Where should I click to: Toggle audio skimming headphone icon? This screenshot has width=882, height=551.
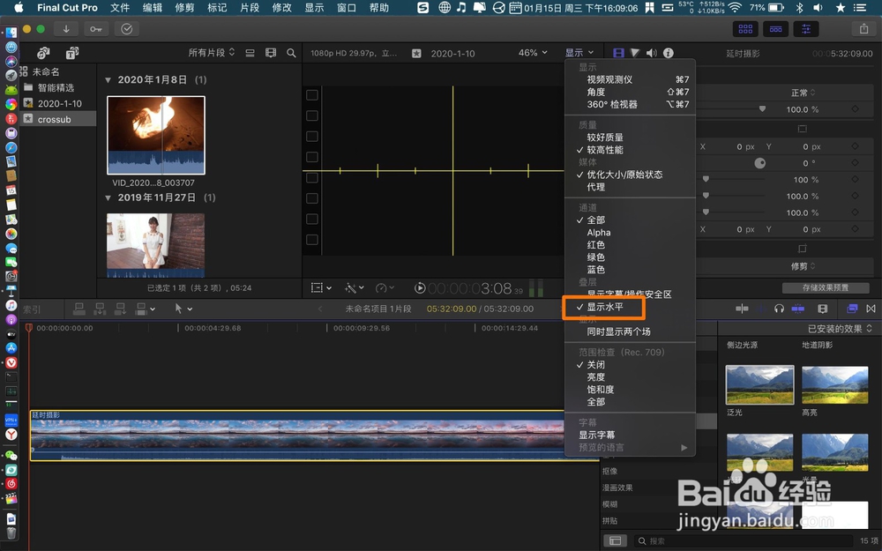(779, 309)
